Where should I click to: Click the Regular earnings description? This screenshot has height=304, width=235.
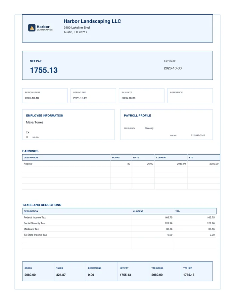(x=28, y=164)
